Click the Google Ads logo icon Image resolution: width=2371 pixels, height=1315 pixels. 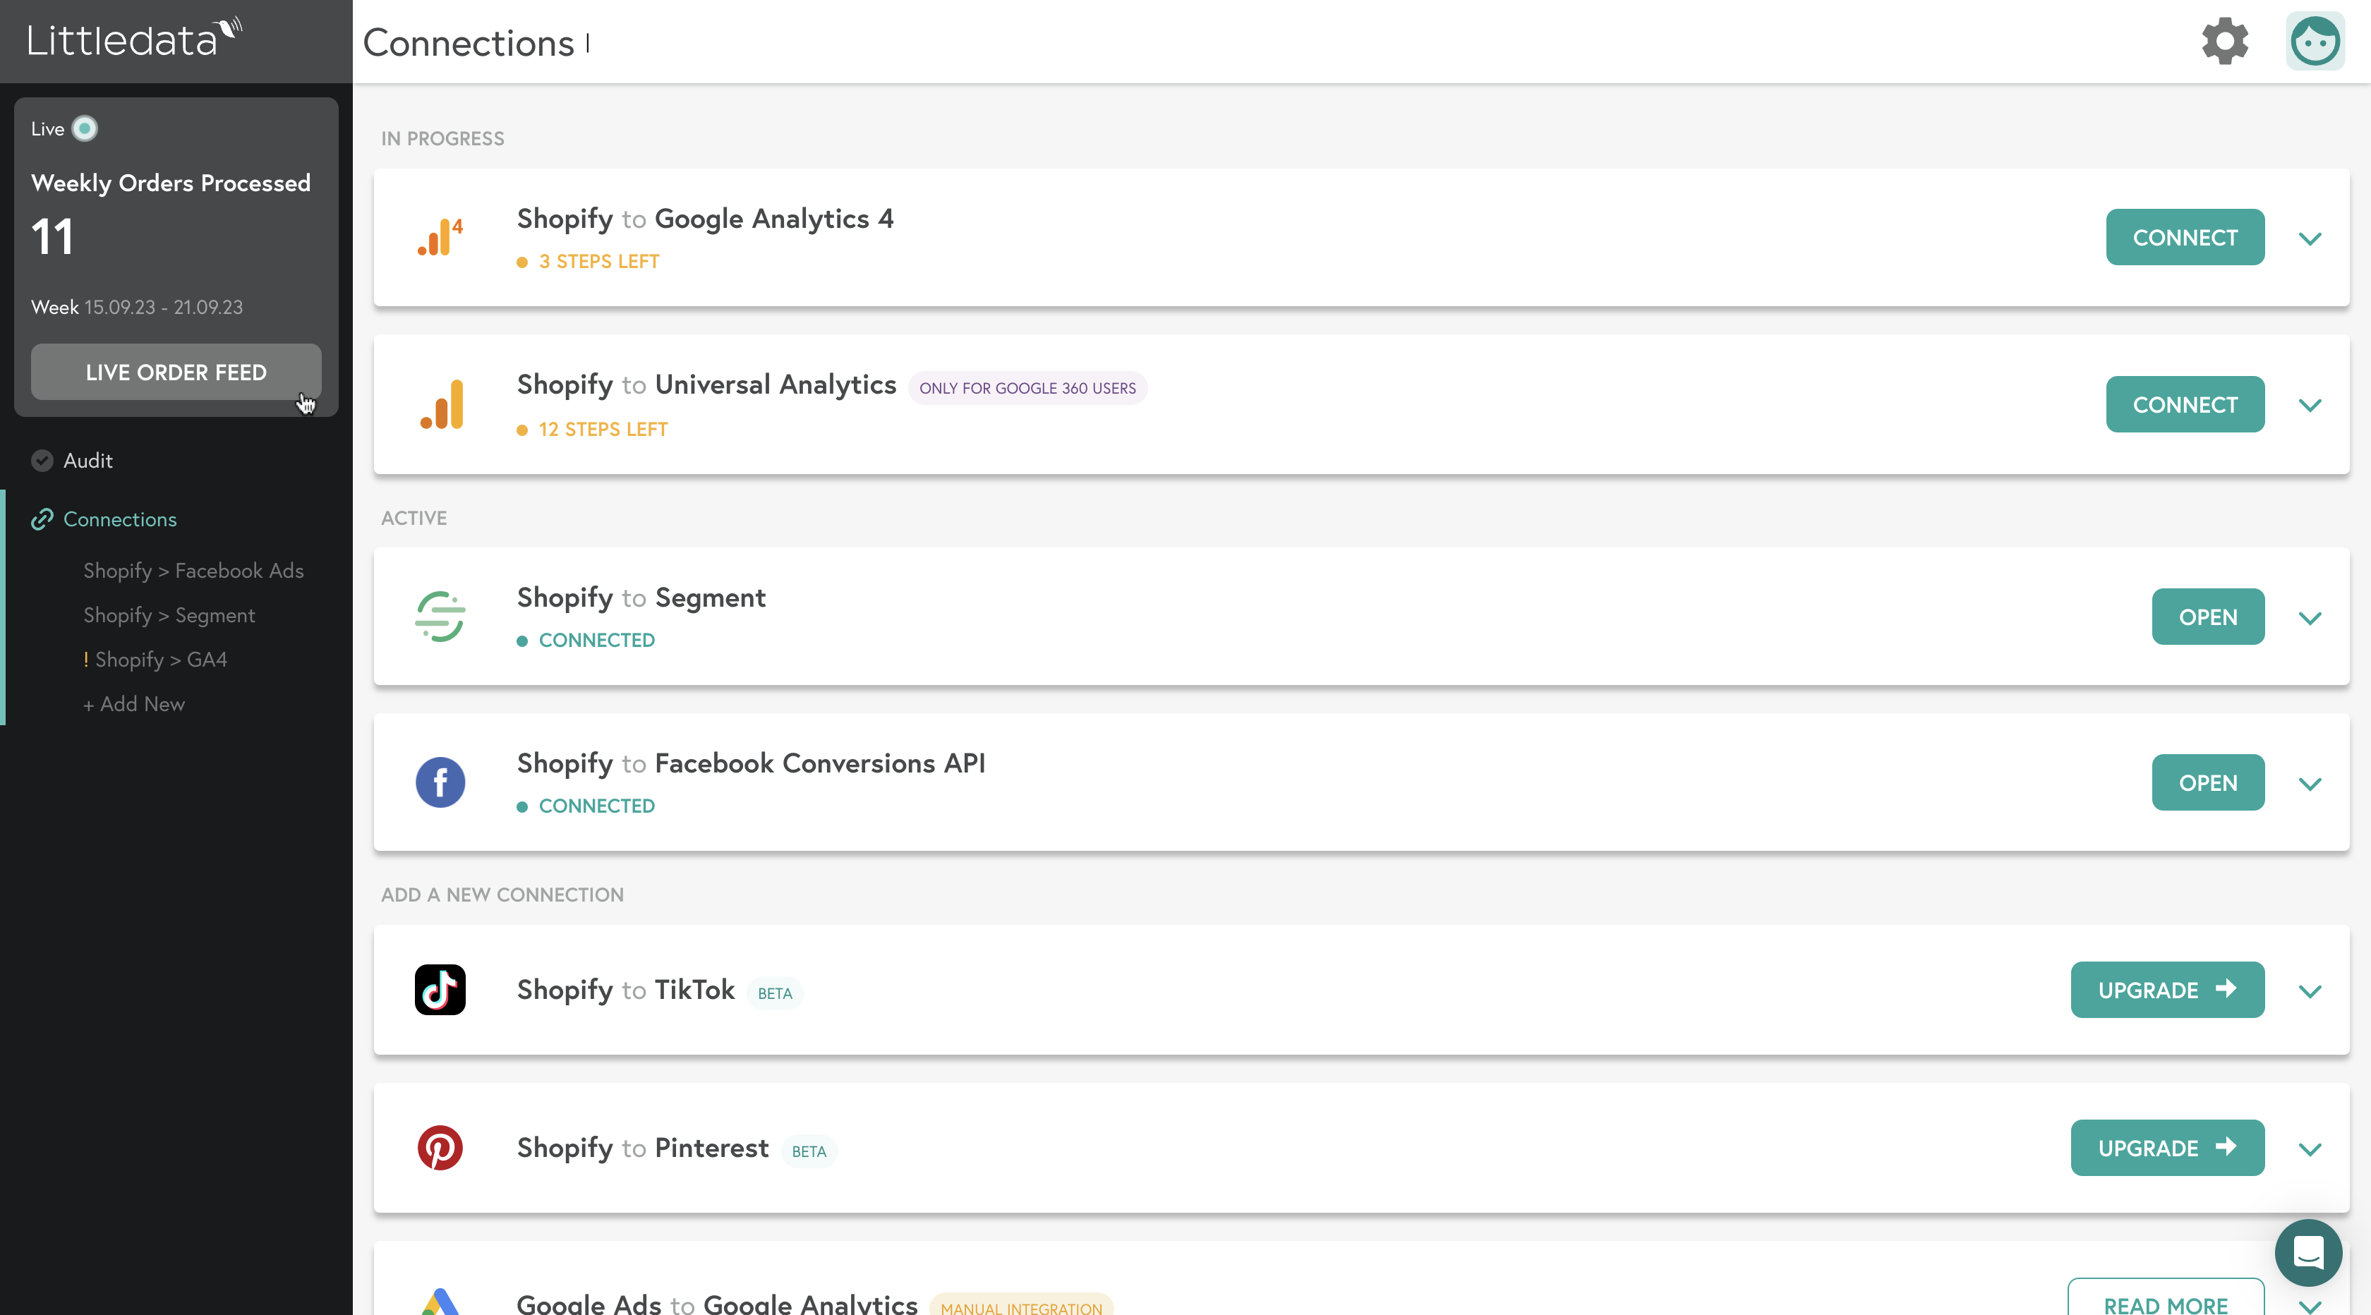(x=440, y=1301)
